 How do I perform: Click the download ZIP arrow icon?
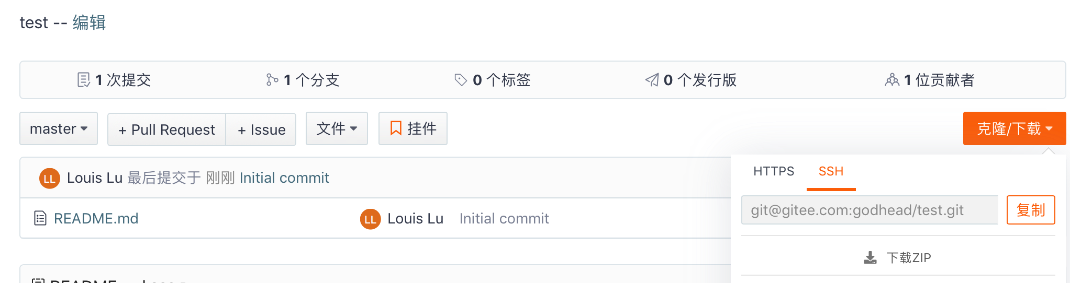pyautogui.click(x=870, y=257)
